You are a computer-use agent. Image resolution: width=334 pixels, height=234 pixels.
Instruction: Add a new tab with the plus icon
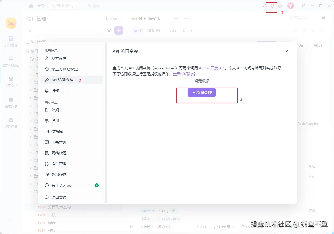176,19
